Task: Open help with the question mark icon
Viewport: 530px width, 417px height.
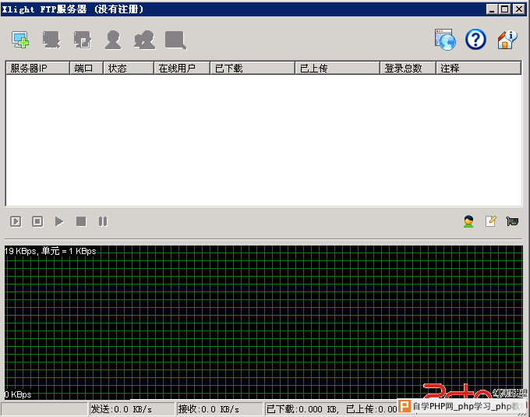Action: (x=475, y=40)
